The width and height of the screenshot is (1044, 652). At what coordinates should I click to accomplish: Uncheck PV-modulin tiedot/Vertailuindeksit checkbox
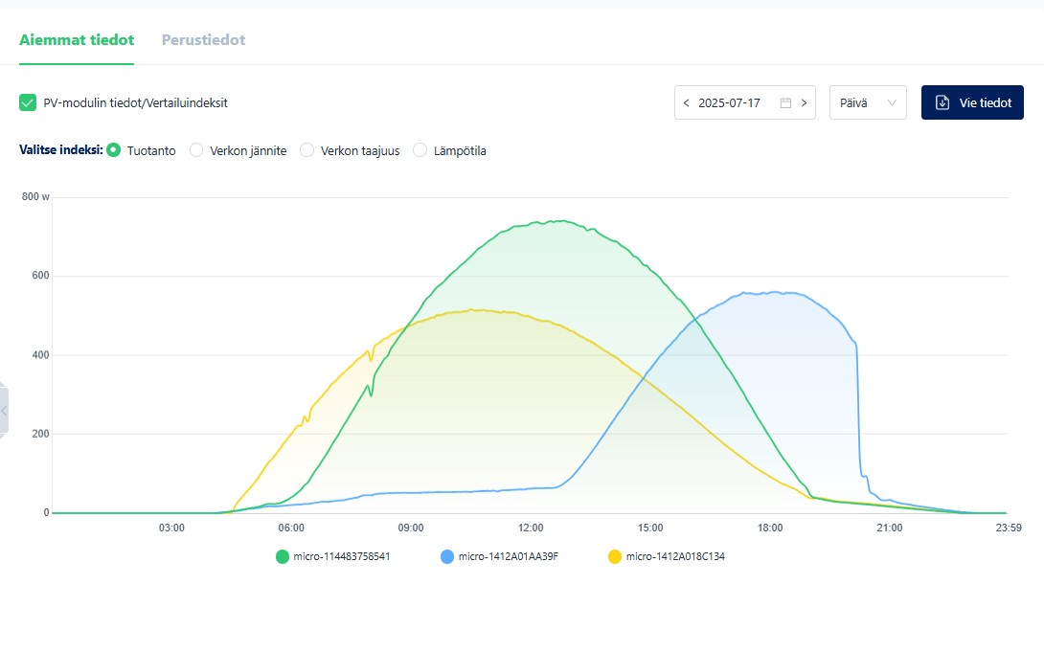pyautogui.click(x=28, y=102)
